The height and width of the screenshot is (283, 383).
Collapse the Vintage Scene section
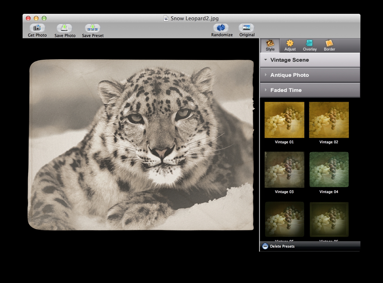[x=310, y=60]
